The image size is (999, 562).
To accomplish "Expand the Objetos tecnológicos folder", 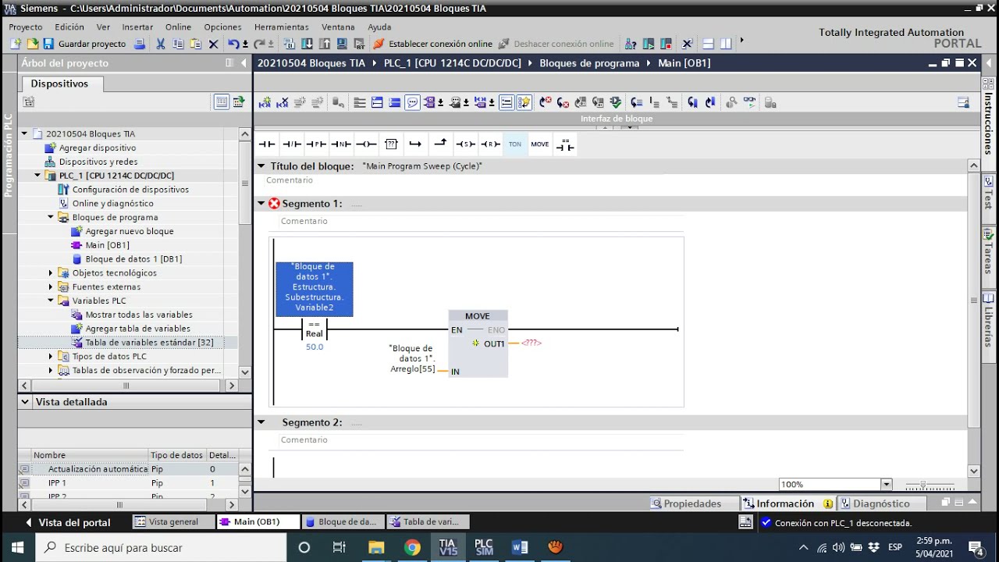I will [x=51, y=273].
